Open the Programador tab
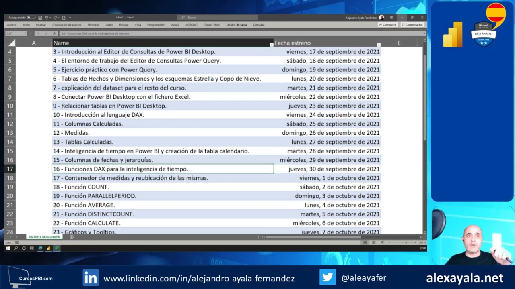 [156, 25]
